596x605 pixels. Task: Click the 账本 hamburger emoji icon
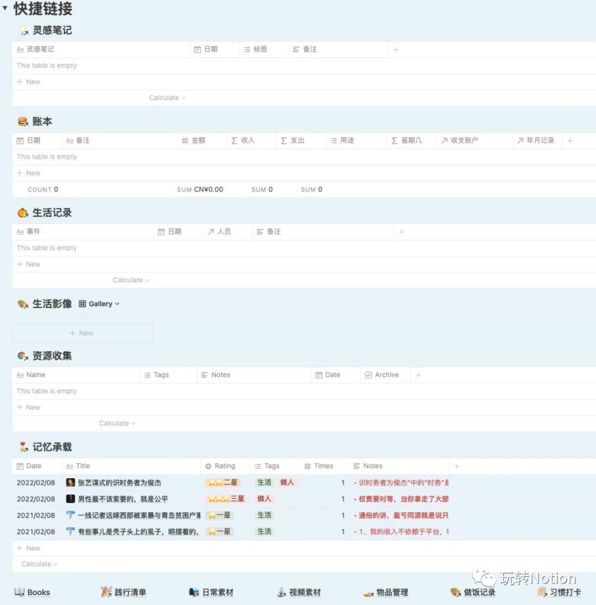tap(23, 121)
